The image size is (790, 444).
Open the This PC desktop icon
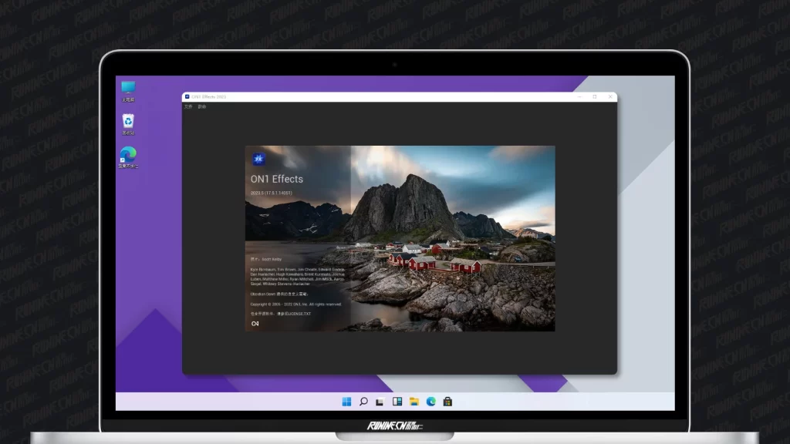(128, 89)
